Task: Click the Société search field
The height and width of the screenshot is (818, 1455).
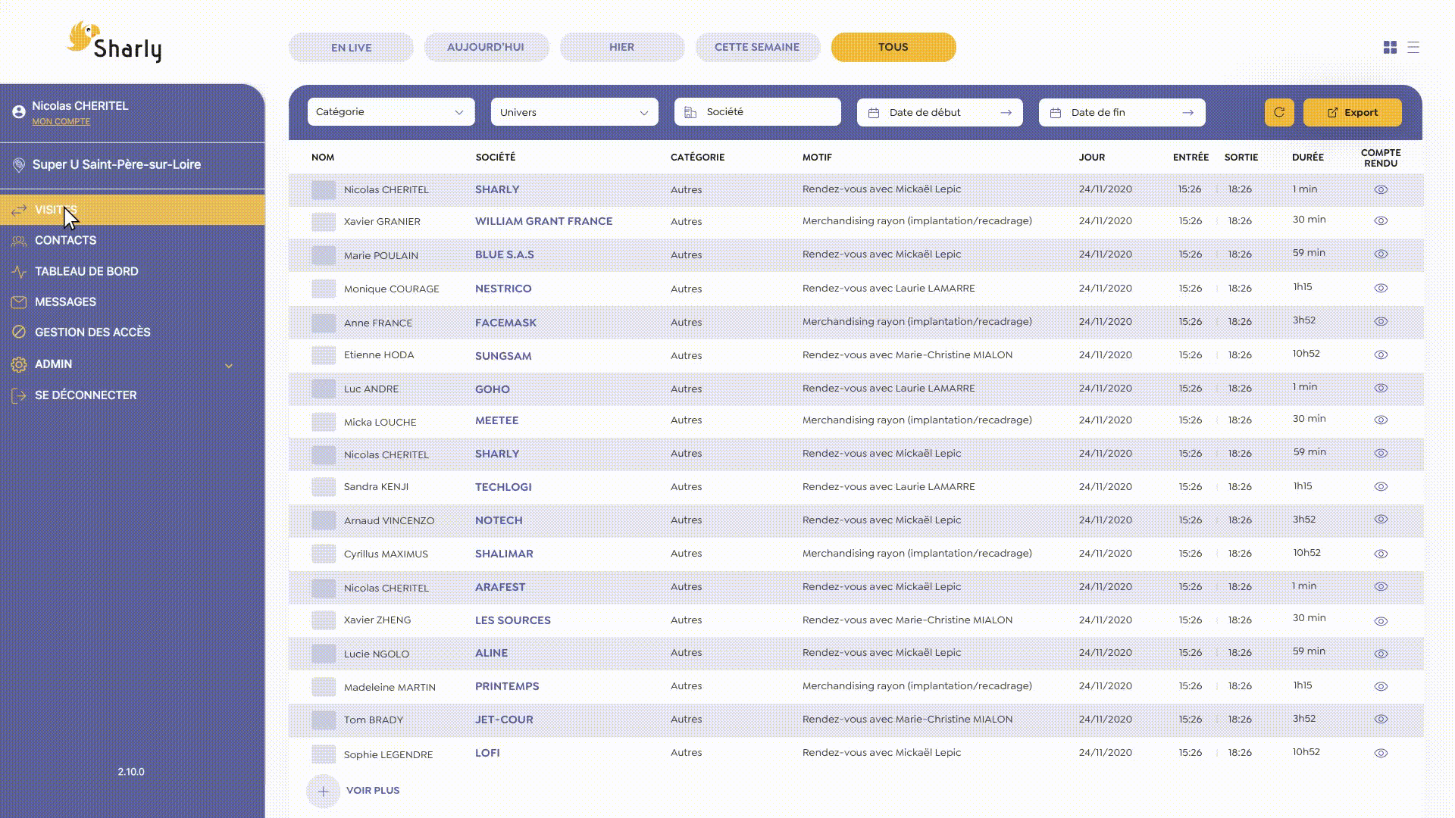Action: pos(758,112)
